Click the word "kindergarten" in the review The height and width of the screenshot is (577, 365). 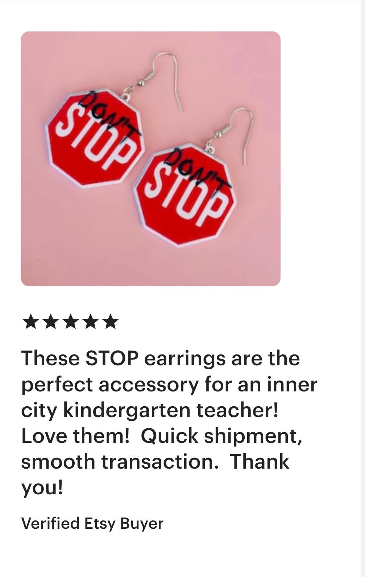(128, 410)
